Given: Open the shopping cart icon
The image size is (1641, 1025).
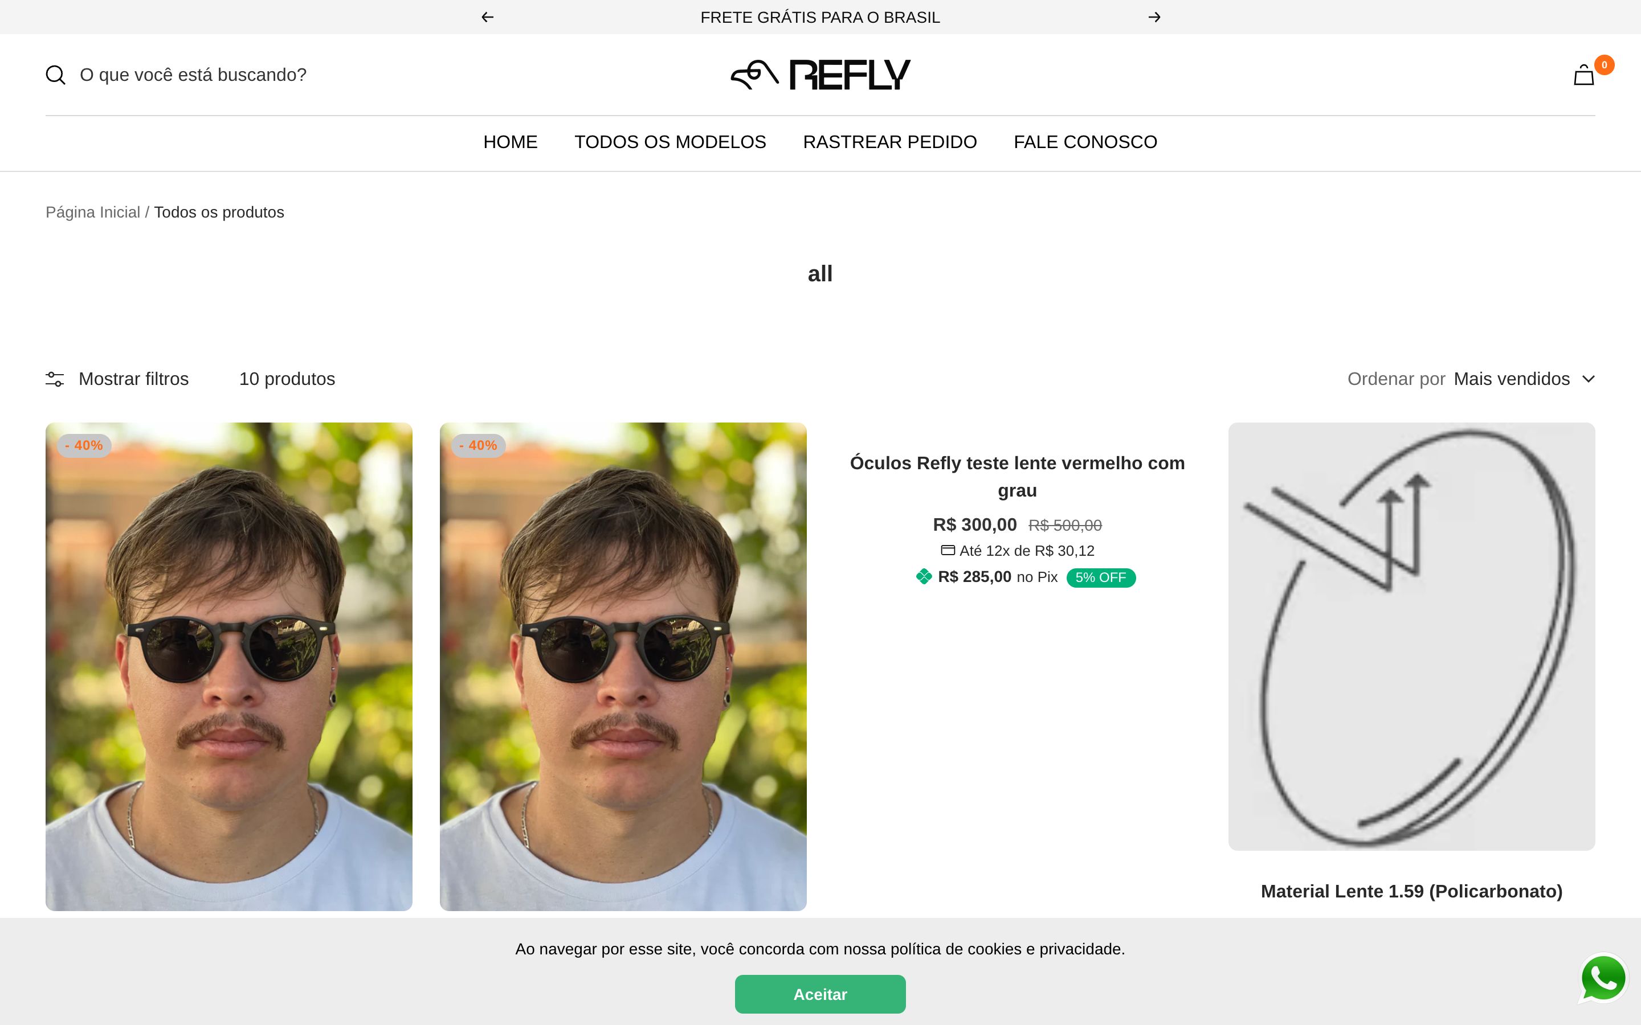Looking at the screenshot, I should coord(1583,75).
